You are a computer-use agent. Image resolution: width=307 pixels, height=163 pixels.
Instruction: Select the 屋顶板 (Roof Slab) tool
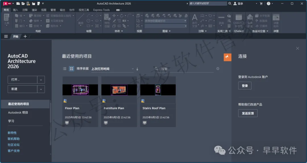click(x=36, y=15)
